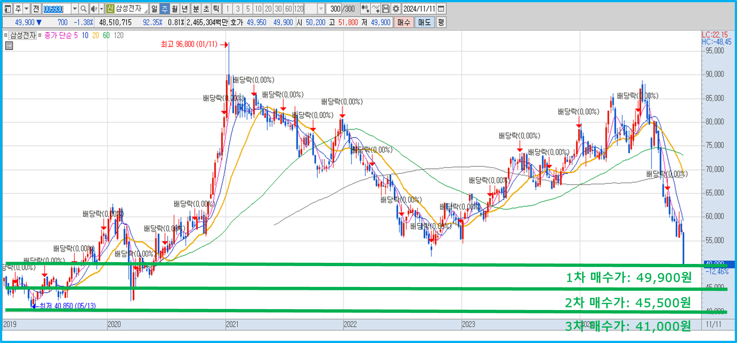Click the green 신 badge icon
This screenshot has height=343, width=737.
point(110,8)
